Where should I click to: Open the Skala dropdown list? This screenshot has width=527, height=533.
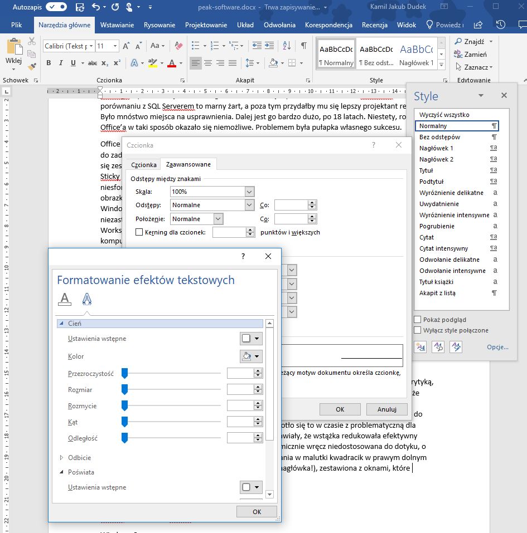[249, 192]
